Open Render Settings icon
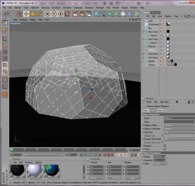Screen dimensions: 195x186 point(89,14)
